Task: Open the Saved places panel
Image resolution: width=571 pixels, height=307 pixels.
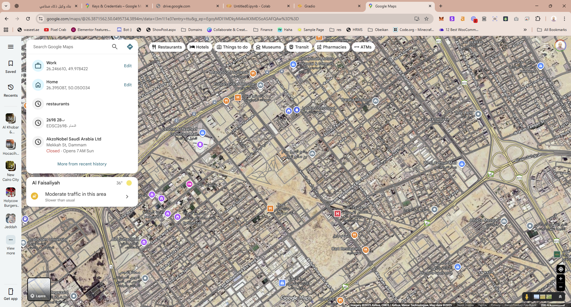Action: point(11,67)
